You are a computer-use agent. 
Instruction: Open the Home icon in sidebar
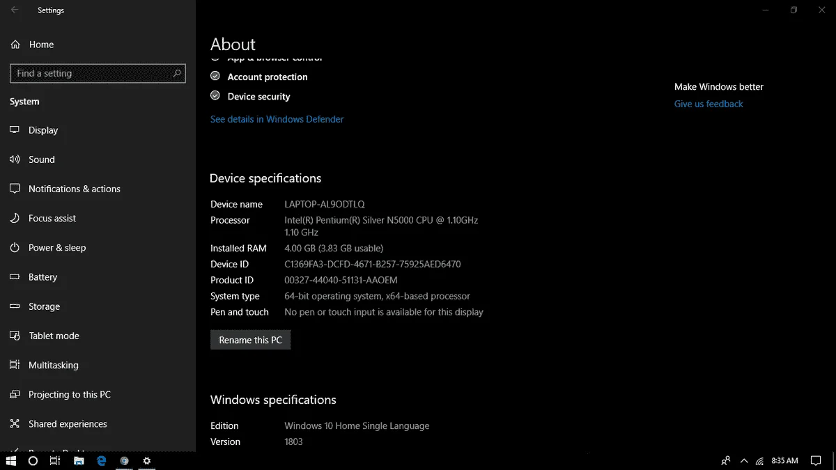point(15,45)
